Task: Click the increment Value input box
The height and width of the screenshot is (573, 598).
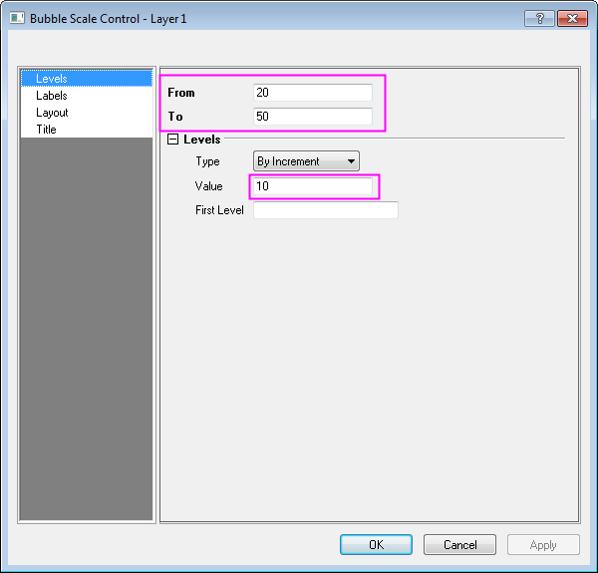Action: click(x=313, y=186)
